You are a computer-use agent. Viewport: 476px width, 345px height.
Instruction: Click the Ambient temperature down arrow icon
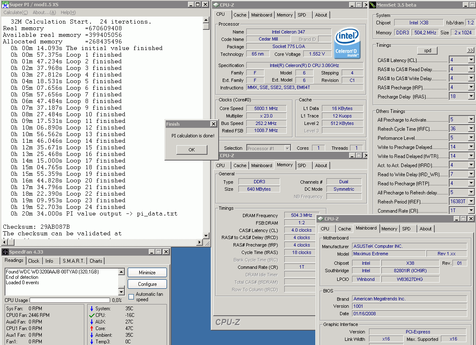click(x=92, y=335)
